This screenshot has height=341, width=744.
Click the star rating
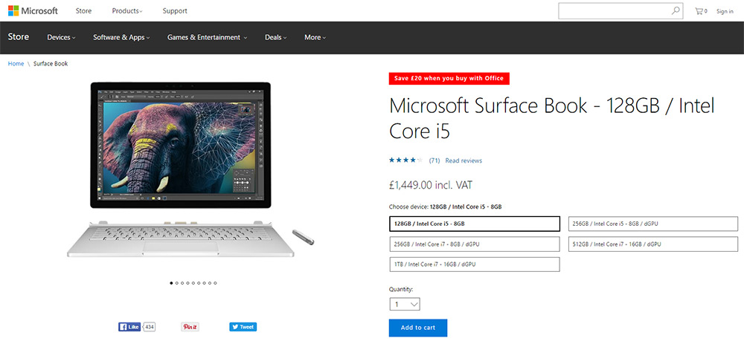click(405, 160)
